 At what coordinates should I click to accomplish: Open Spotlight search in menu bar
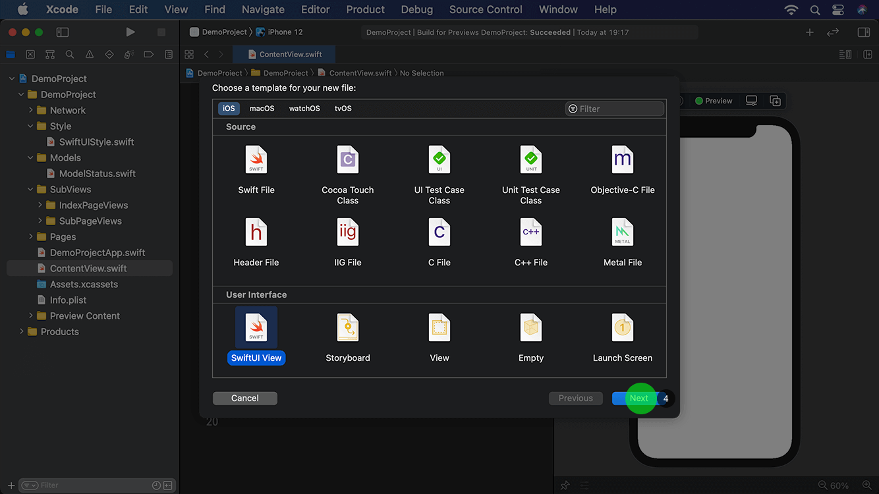pos(815,9)
